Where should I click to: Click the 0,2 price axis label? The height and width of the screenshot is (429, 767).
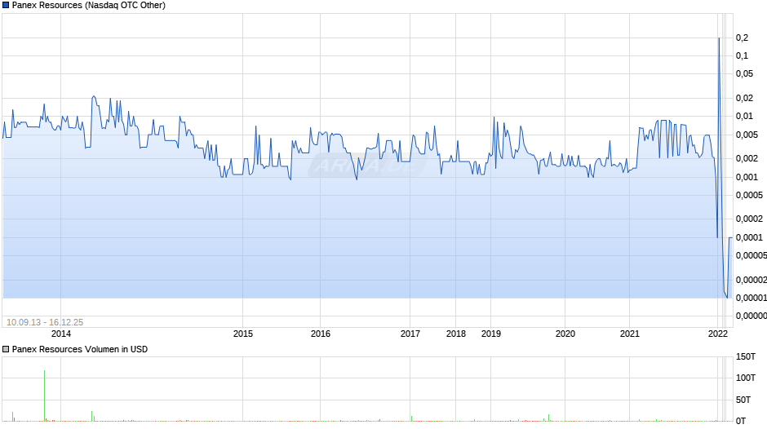coord(742,38)
